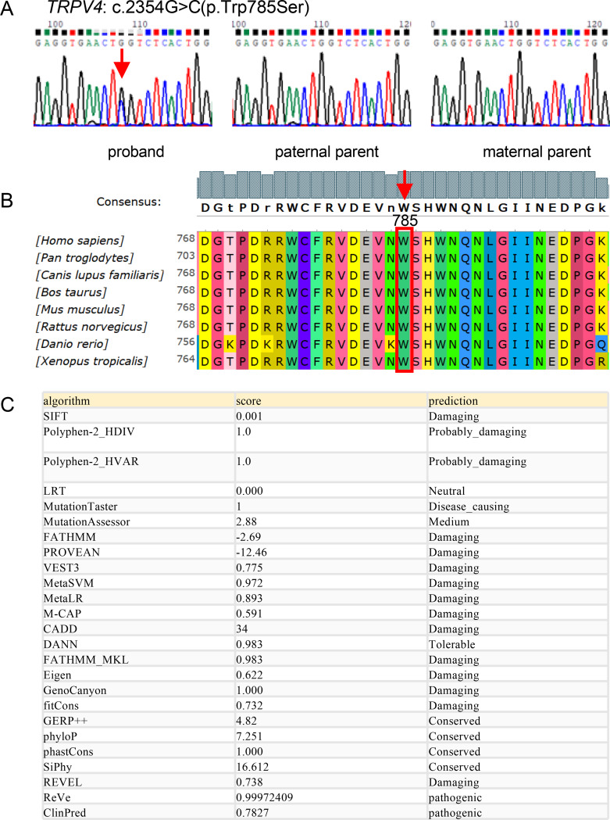Select the [Danio rerio] species label
Screen dimensions: 610x820
tap(72, 344)
